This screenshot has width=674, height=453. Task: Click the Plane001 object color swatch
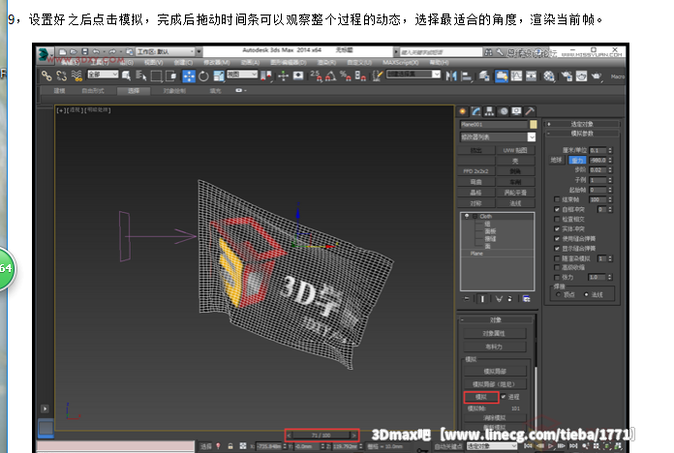coord(533,124)
